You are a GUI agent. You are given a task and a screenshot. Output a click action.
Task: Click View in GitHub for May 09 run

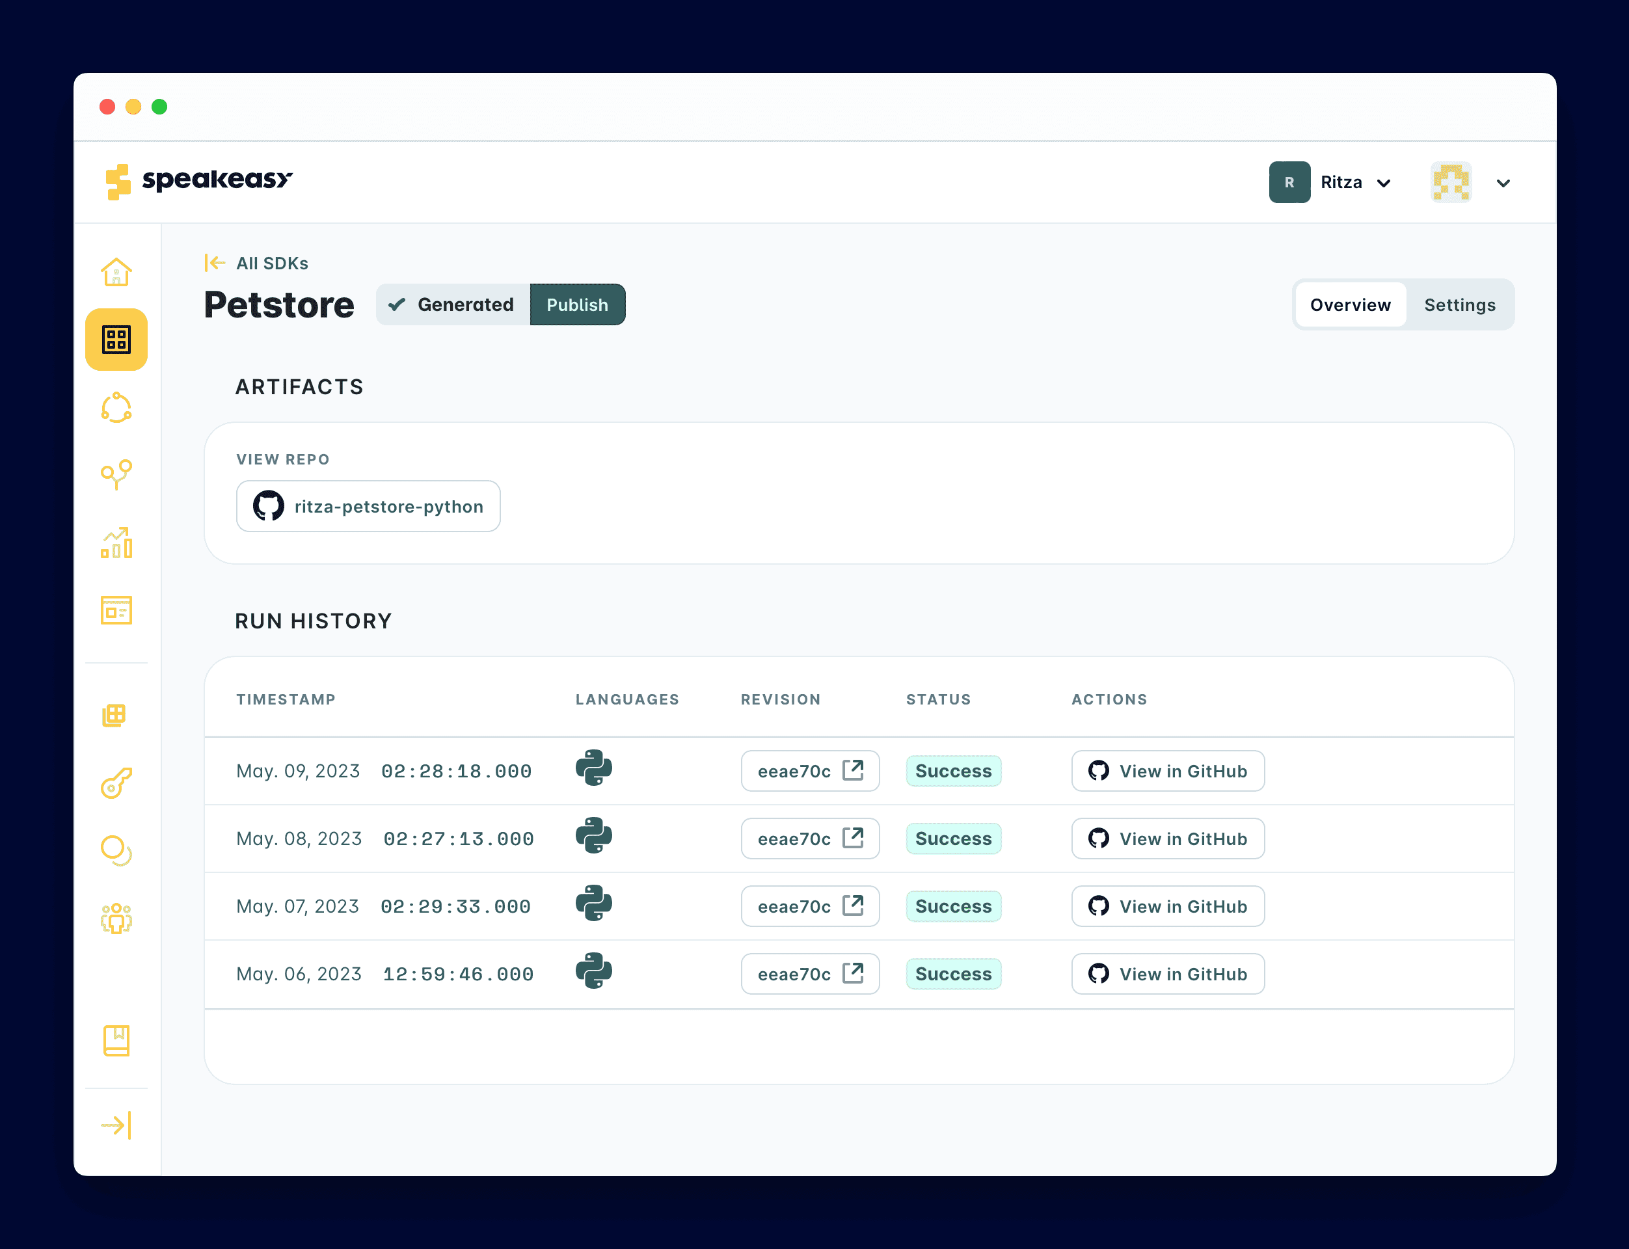point(1167,770)
